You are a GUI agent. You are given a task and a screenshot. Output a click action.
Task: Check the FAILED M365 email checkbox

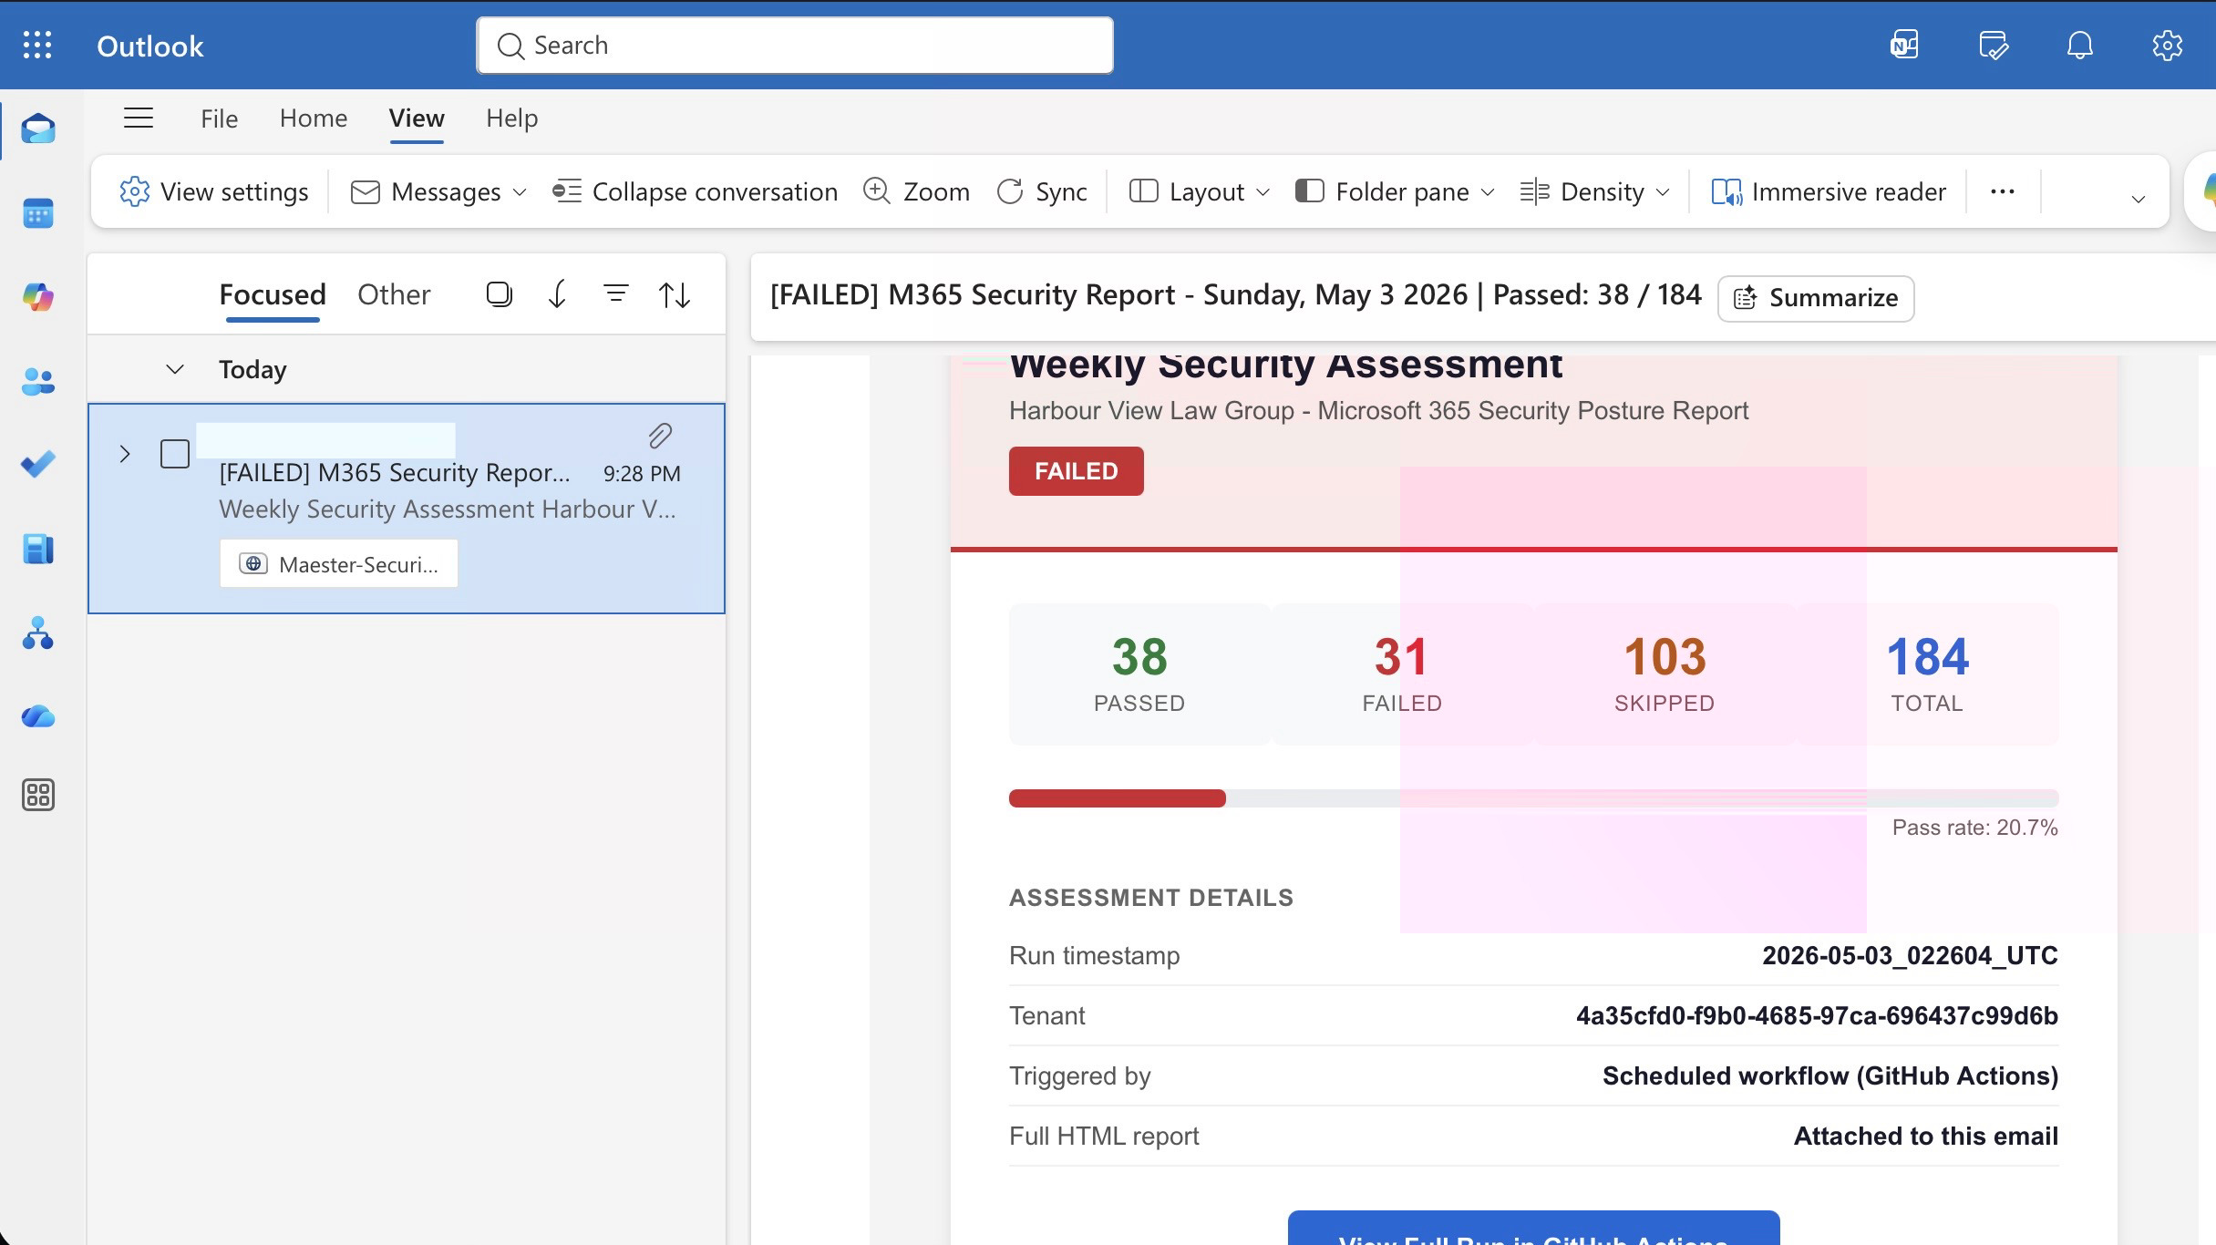175,454
